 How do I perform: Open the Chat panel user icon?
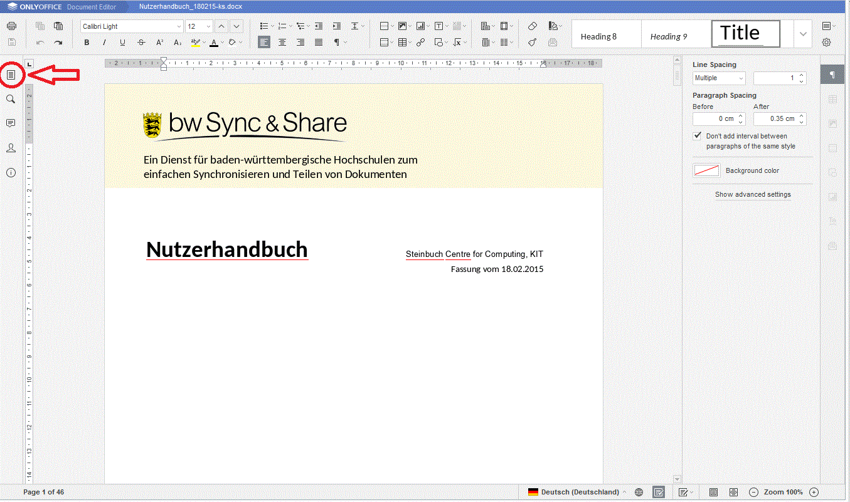[11, 148]
